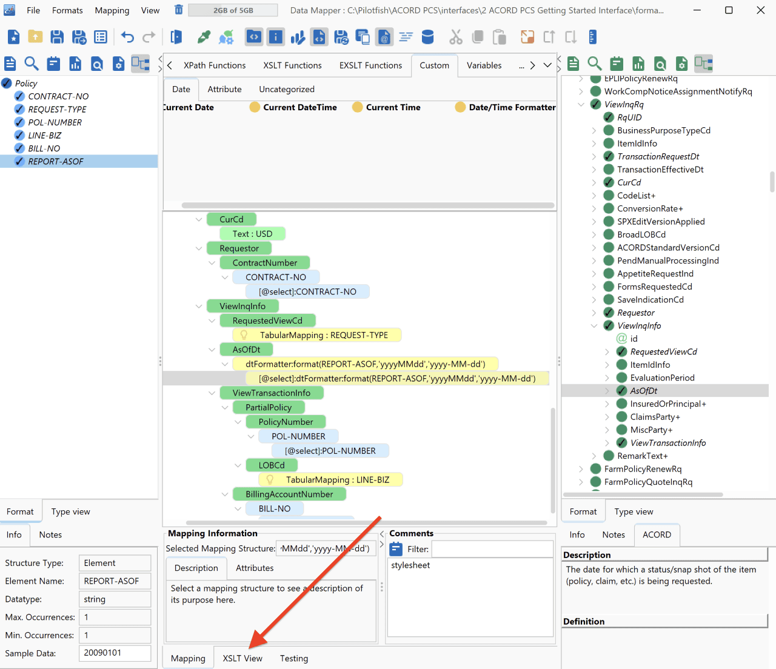The width and height of the screenshot is (776, 669).
Task: Select REPORT-ASOF in the Policy tree
Action: click(79, 161)
